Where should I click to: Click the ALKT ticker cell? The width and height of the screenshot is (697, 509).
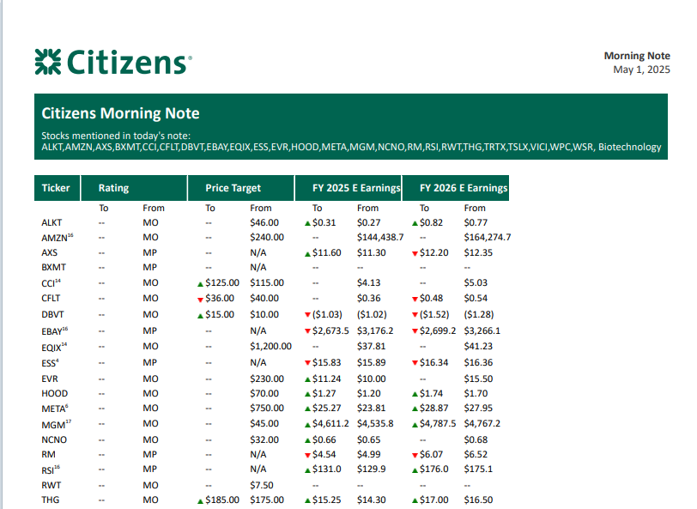coord(52,222)
